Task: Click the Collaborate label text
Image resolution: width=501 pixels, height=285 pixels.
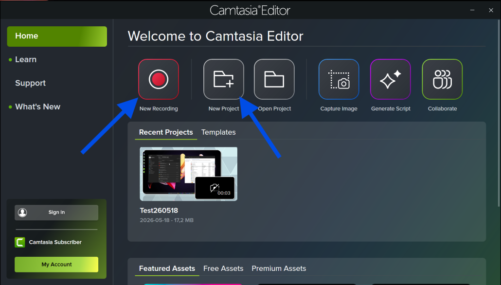Action: tap(442, 108)
